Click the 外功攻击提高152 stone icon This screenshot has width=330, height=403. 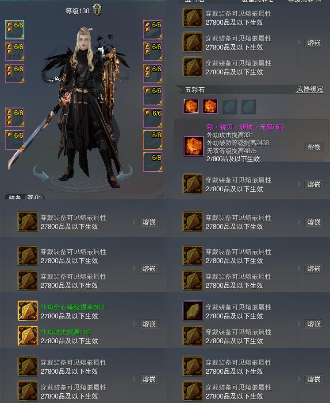click(28, 336)
